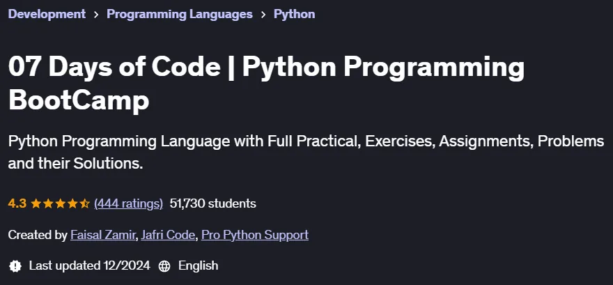Open the Development breadcrumb link
Screen dimensions: 613x285
click(x=47, y=14)
